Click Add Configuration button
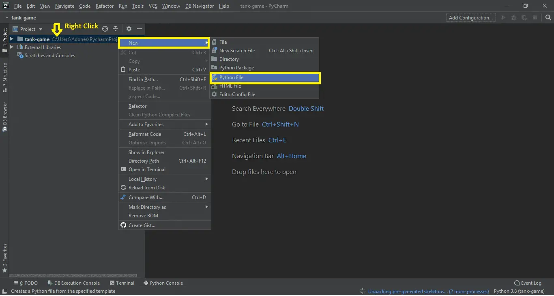The image size is (554, 296). point(470,17)
